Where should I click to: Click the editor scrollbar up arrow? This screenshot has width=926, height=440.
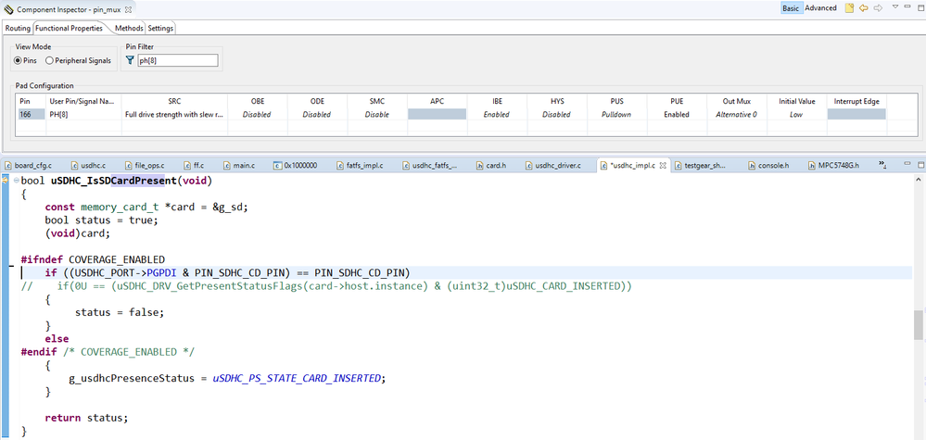tap(920, 179)
